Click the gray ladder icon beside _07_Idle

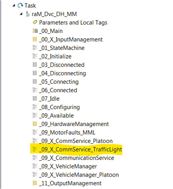(35, 98)
